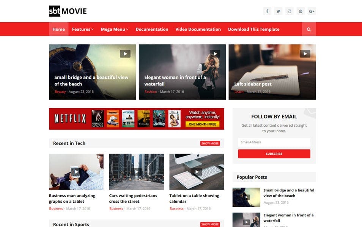Open the Pinterest social icon

pyautogui.click(x=300, y=11)
